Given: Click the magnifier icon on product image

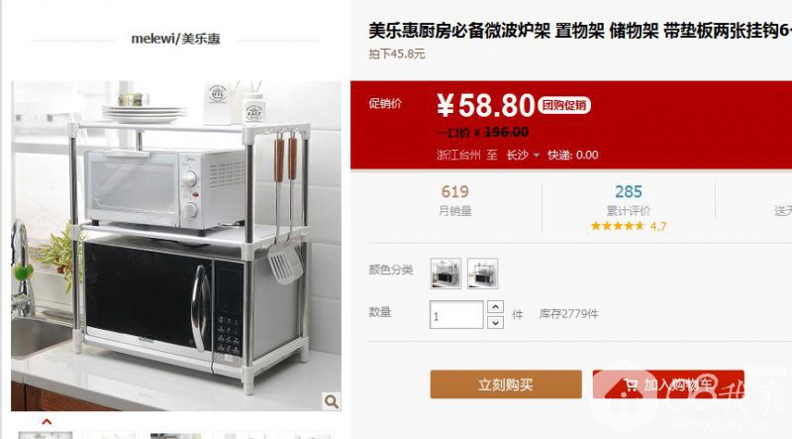Looking at the screenshot, I should coord(332,401).
